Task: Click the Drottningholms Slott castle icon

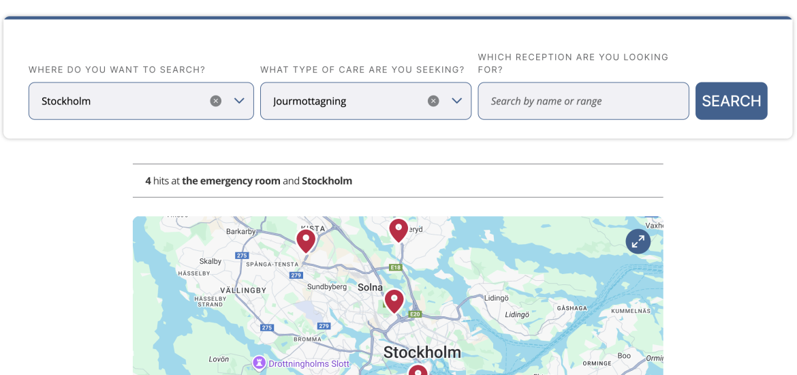Action: [260, 363]
